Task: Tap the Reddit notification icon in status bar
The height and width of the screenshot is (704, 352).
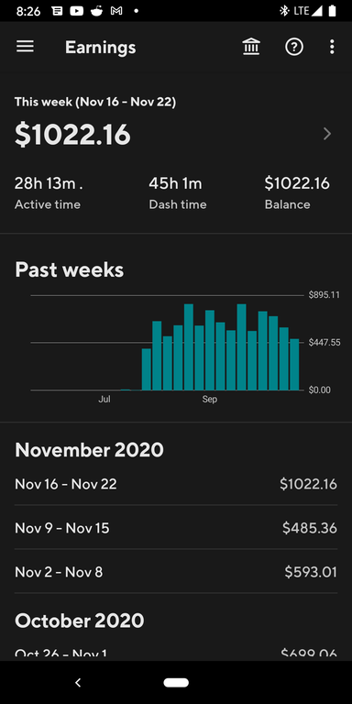Action: point(96,11)
